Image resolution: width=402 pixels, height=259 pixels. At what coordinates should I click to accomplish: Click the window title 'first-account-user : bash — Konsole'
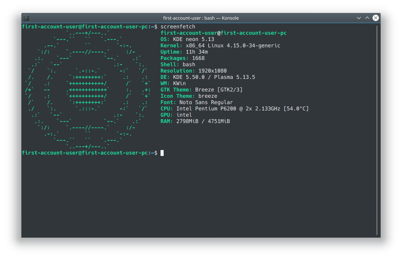pos(201,18)
